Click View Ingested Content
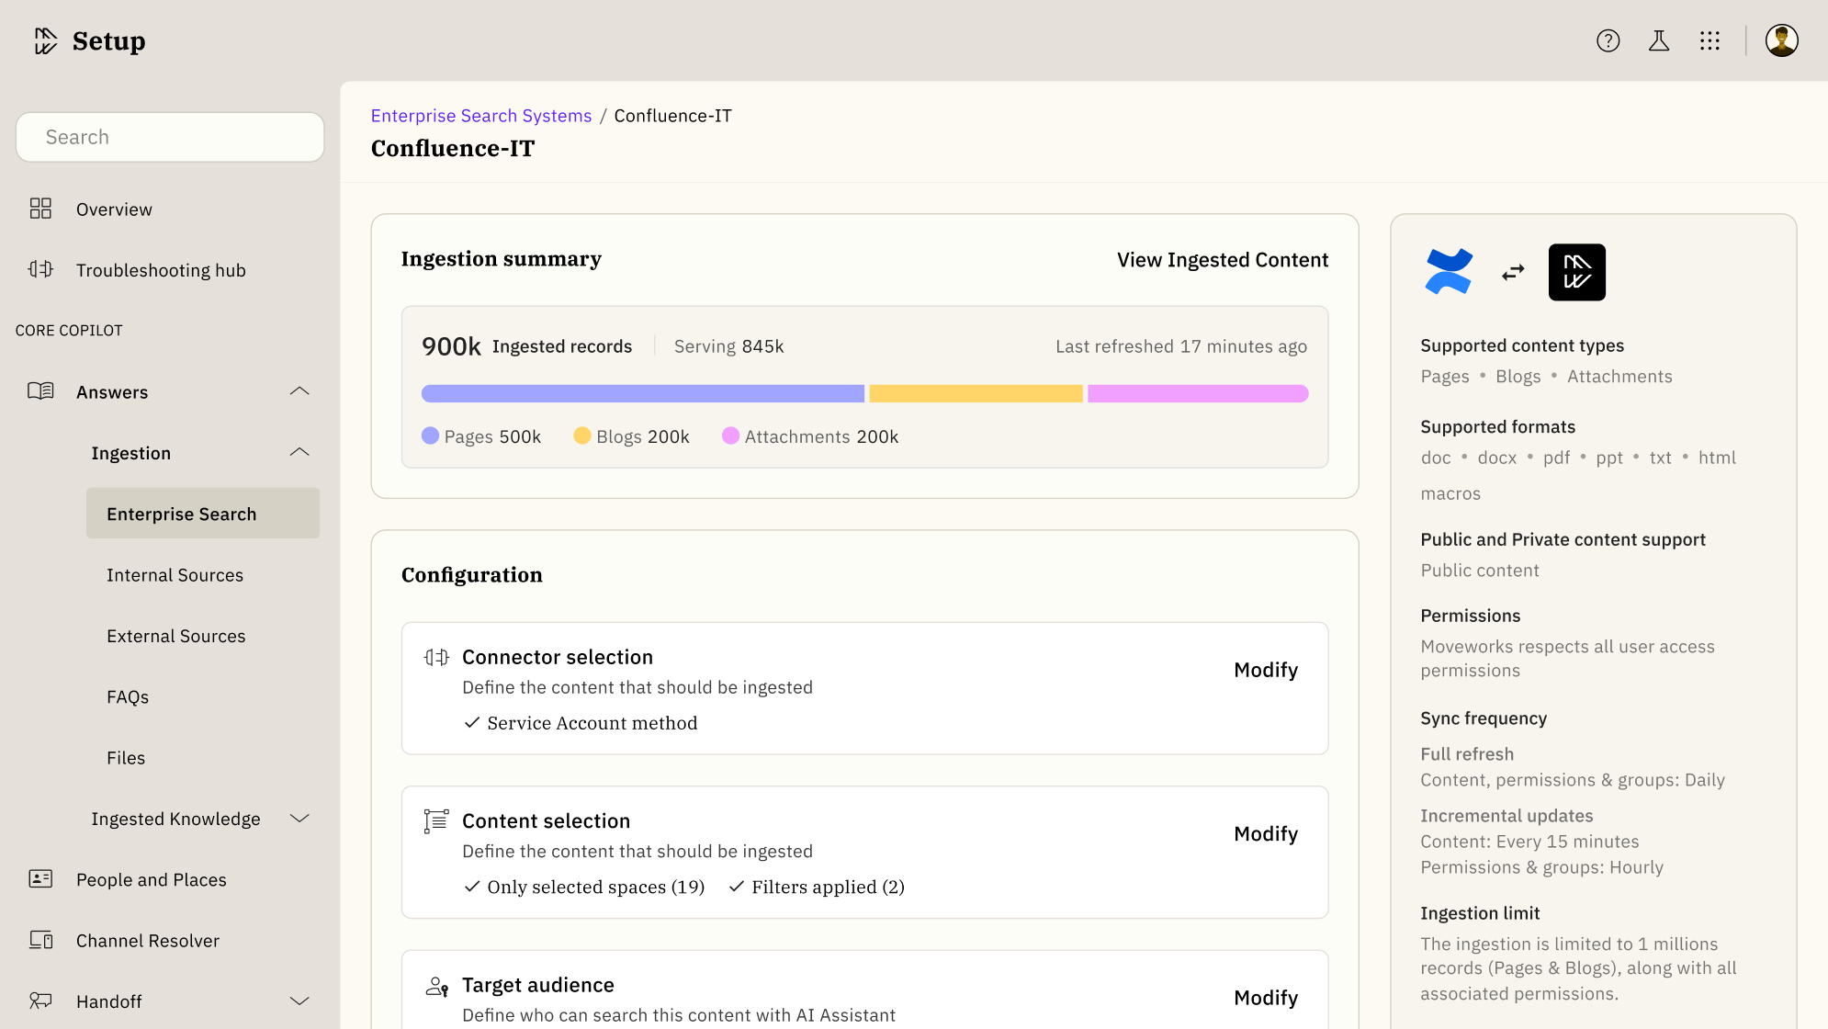Image resolution: width=1828 pixels, height=1029 pixels. click(1222, 260)
